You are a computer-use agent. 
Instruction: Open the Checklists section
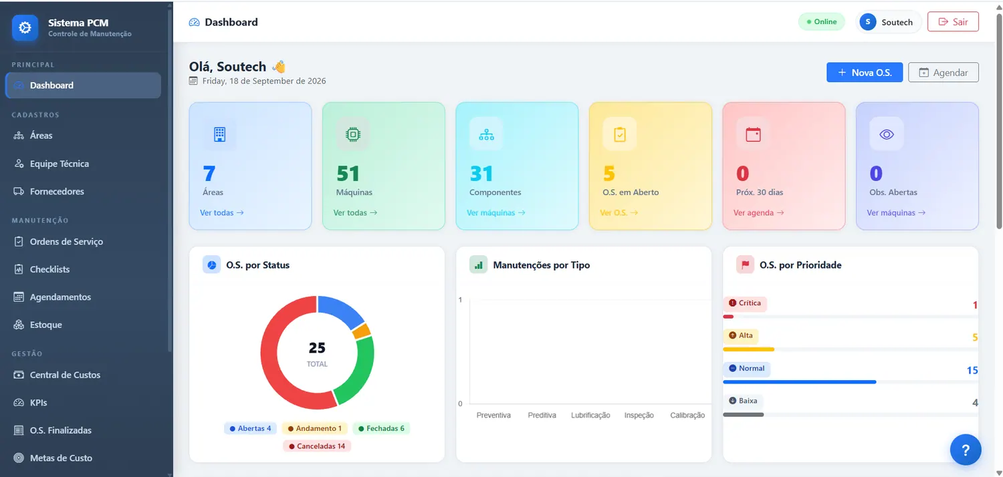coord(83,269)
